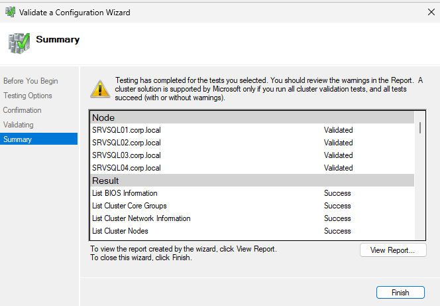Select the Confirmation step
Image resolution: width=440 pixels, height=306 pixels.
[22, 110]
